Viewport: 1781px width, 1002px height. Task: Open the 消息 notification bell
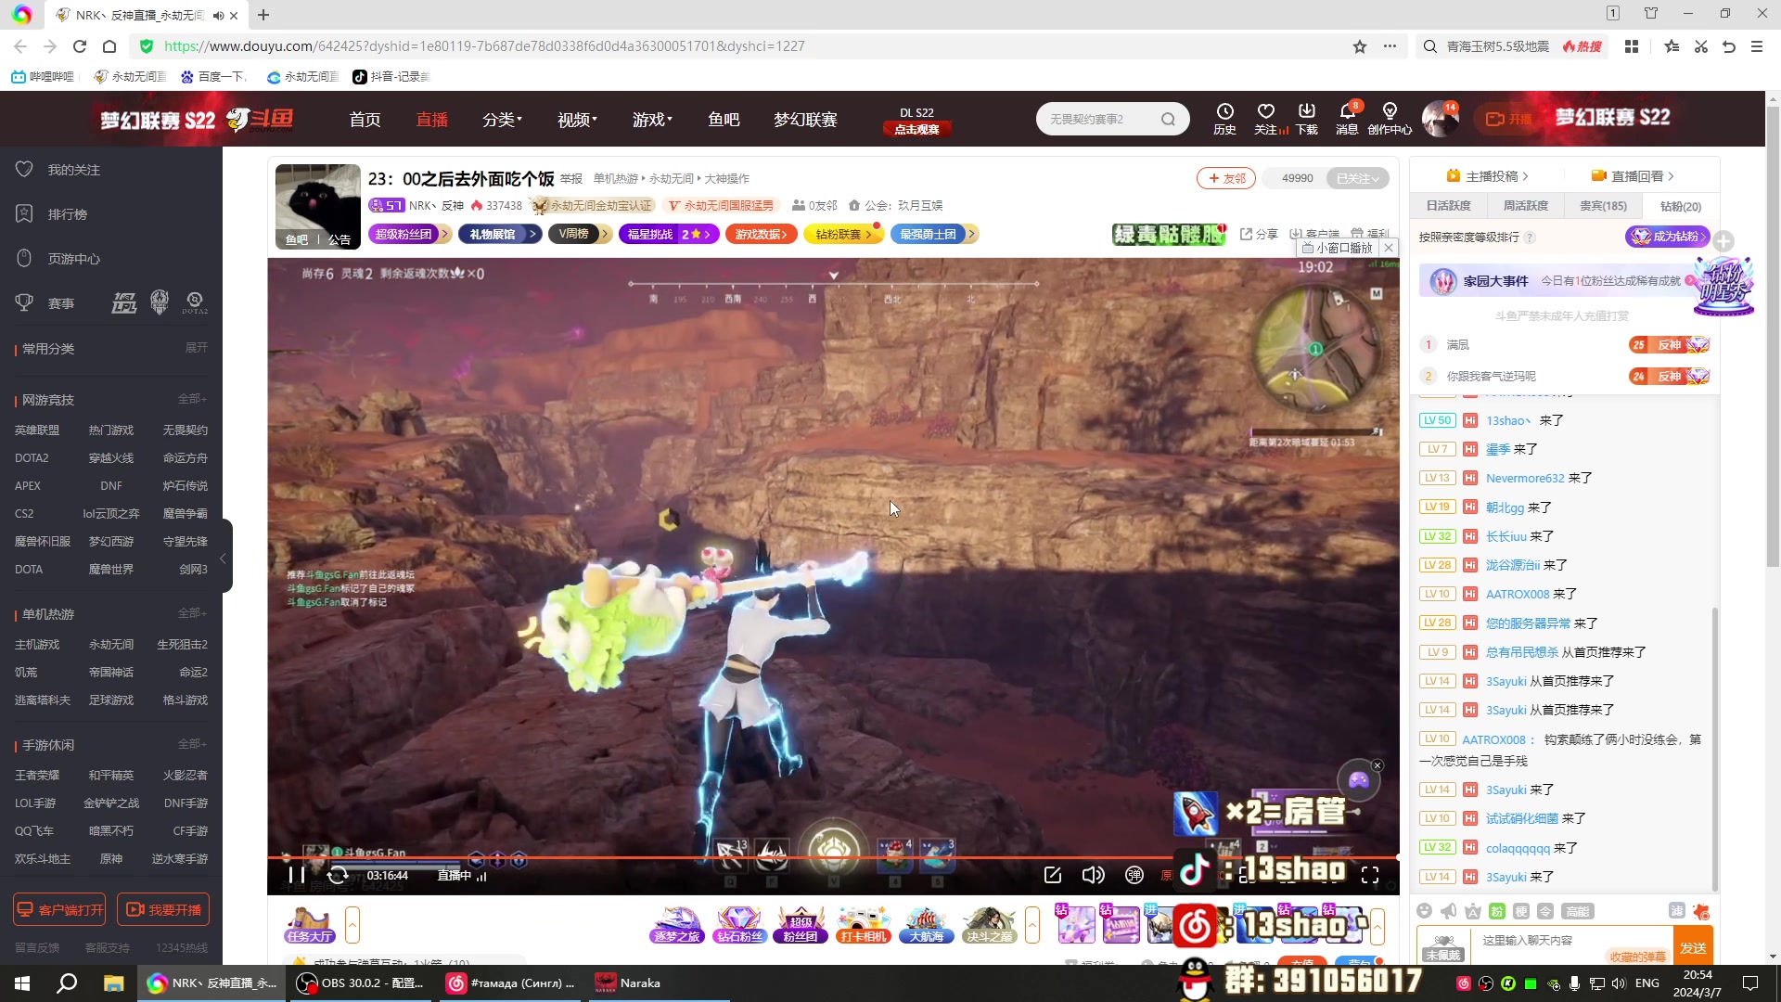pos(1347,118)
